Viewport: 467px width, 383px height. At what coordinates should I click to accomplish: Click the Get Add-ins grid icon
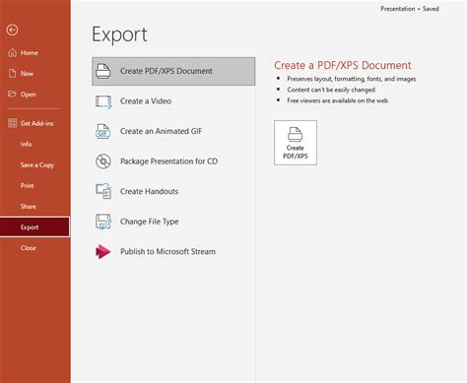(x=12, y=123)
